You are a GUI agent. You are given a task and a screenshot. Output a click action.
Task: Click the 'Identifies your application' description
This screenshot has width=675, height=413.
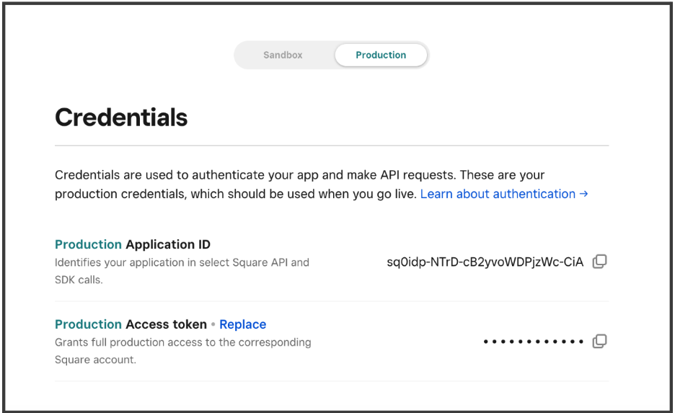click(x=182, y=262)
